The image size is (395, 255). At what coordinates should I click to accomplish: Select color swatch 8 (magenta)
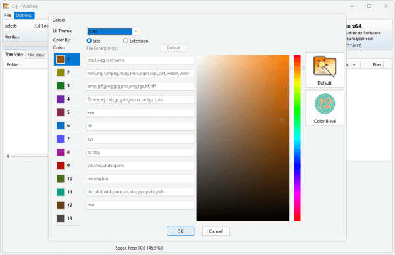pos(61,152)
